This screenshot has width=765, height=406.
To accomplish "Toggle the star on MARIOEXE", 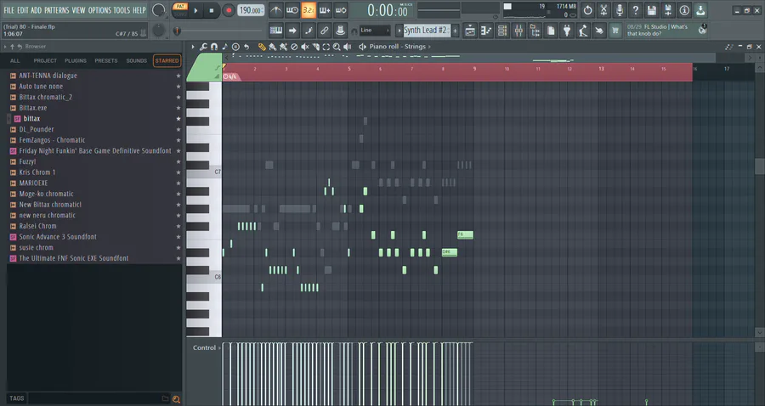I will point(178,183).
